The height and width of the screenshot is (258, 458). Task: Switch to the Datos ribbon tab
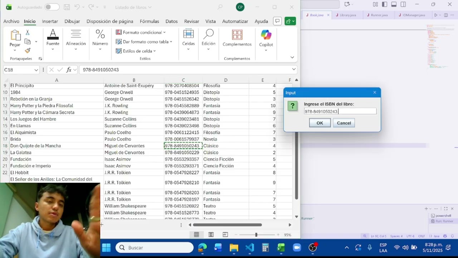click(172, 21)
